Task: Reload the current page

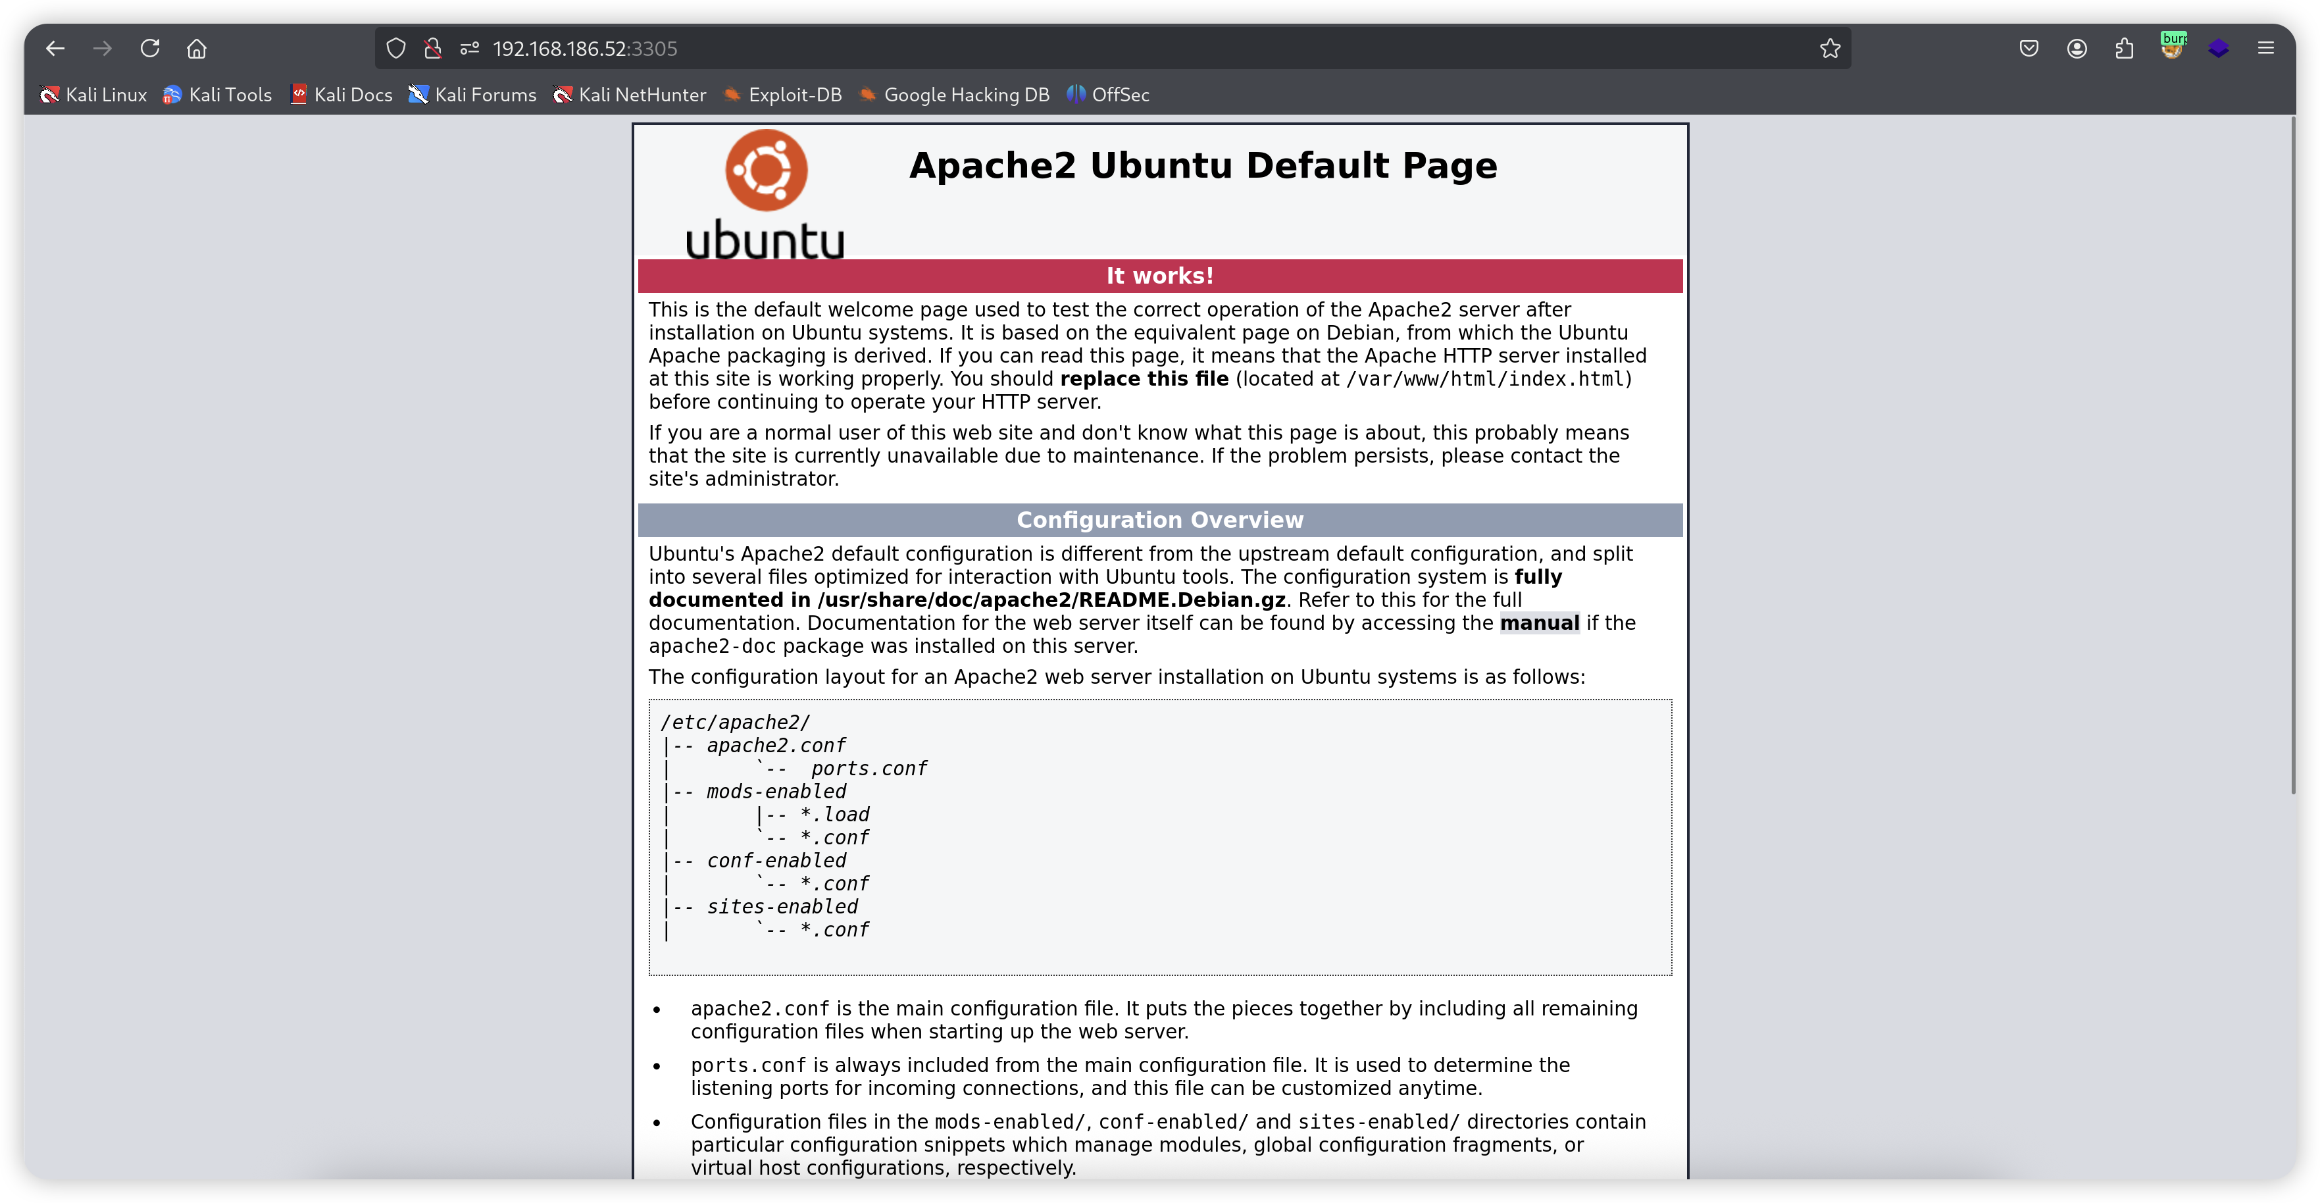Action: (x=149, y=49)
